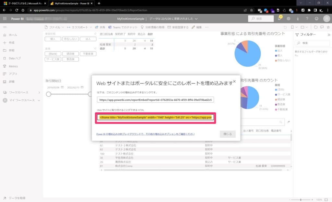Open Teams でのチャット

click(x=123, y=27)
